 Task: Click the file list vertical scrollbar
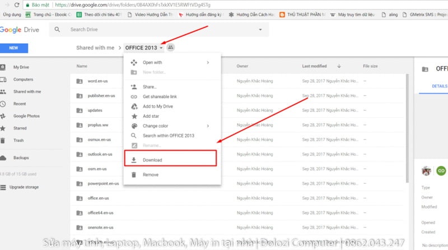coord(407,128)
